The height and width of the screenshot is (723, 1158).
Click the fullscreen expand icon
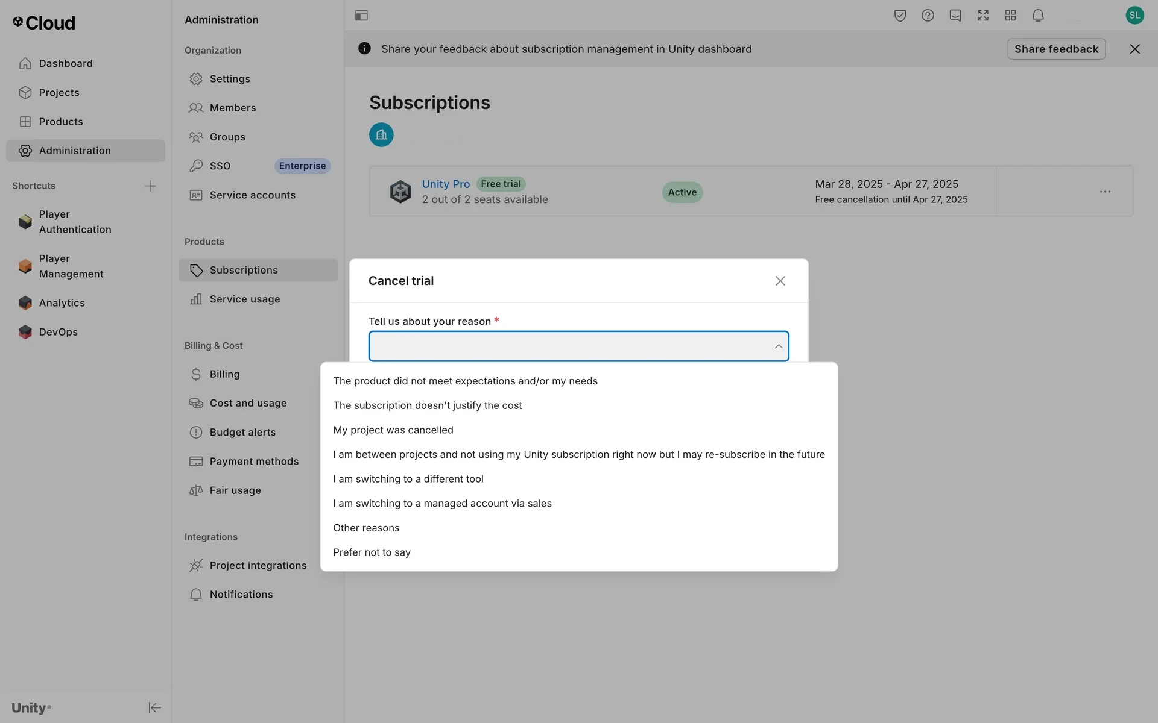pos(983,16)
